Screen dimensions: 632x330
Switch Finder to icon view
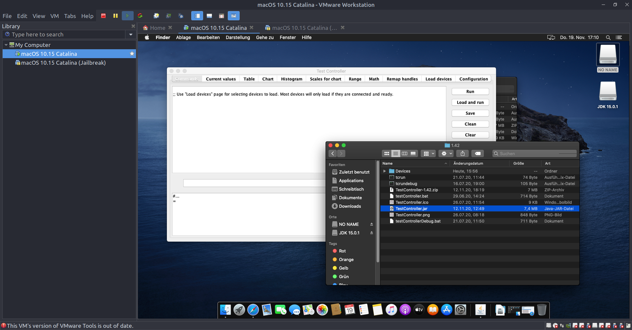(387, 153)
